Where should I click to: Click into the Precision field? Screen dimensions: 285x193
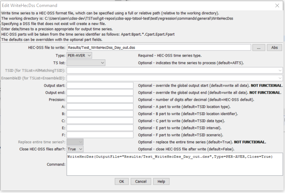(100, 100)
